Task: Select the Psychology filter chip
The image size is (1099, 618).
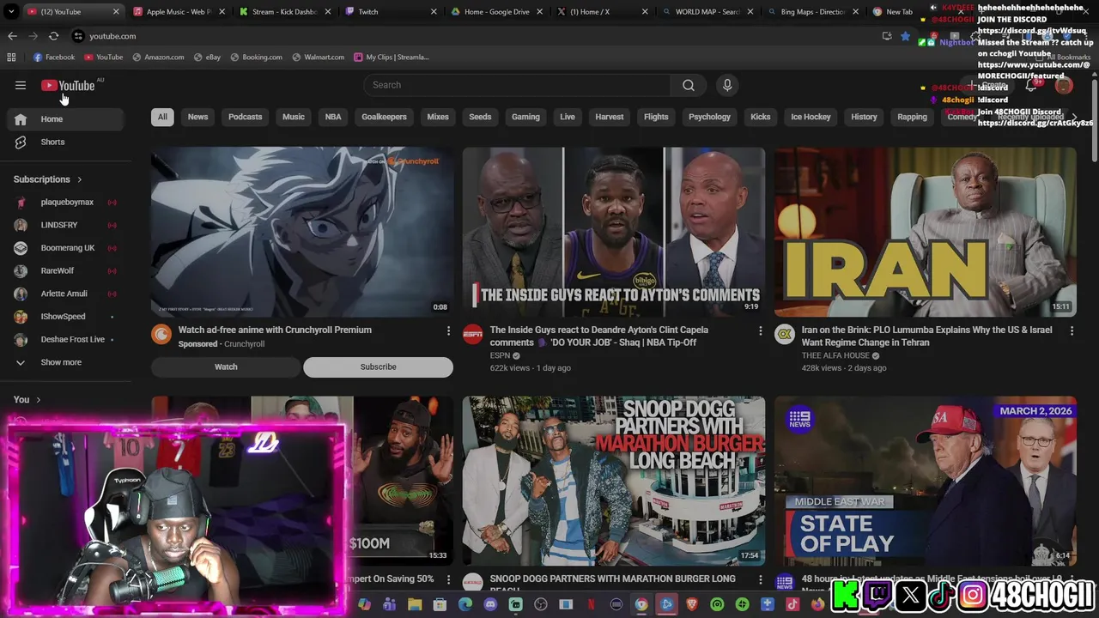Action: [709, 117]
